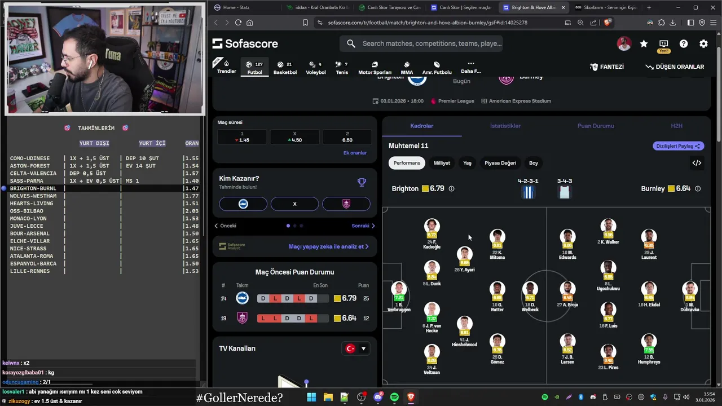722x406 pixels.
Task: Go to Önceki card
Action: [225, 226]
